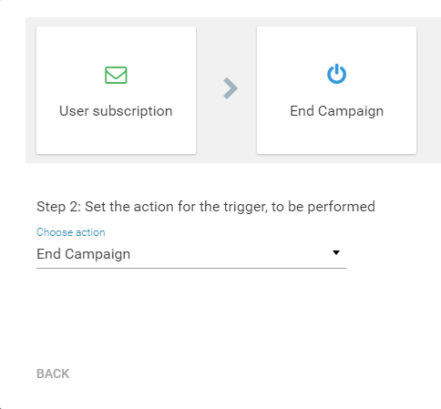Click the "User subscription" card label
The width and height of the screenshot is (441, 409).
pyautogui.click(x=116, y=111)
